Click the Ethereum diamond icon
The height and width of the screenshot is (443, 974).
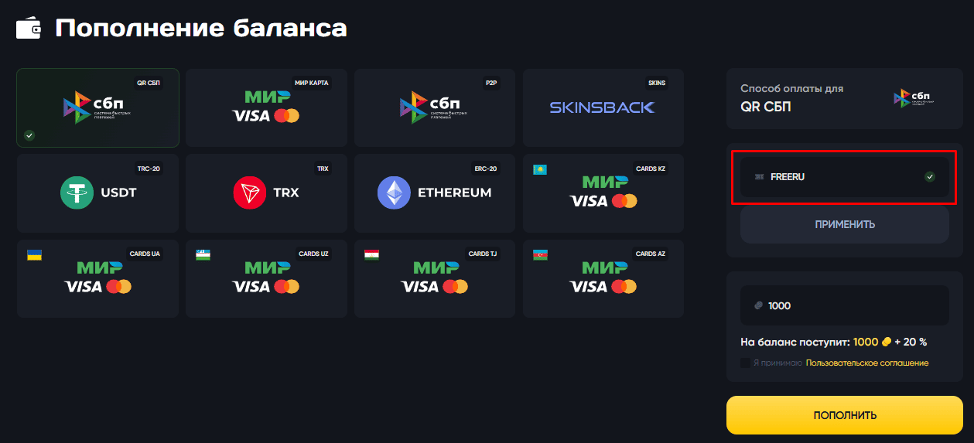[x=394, y=193]
